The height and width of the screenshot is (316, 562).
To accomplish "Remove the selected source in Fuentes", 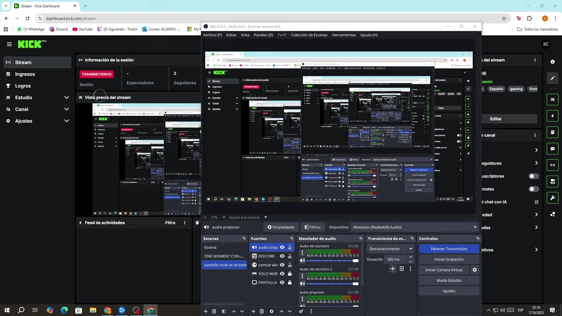I will pyautogui.click(x=262, y=311).
